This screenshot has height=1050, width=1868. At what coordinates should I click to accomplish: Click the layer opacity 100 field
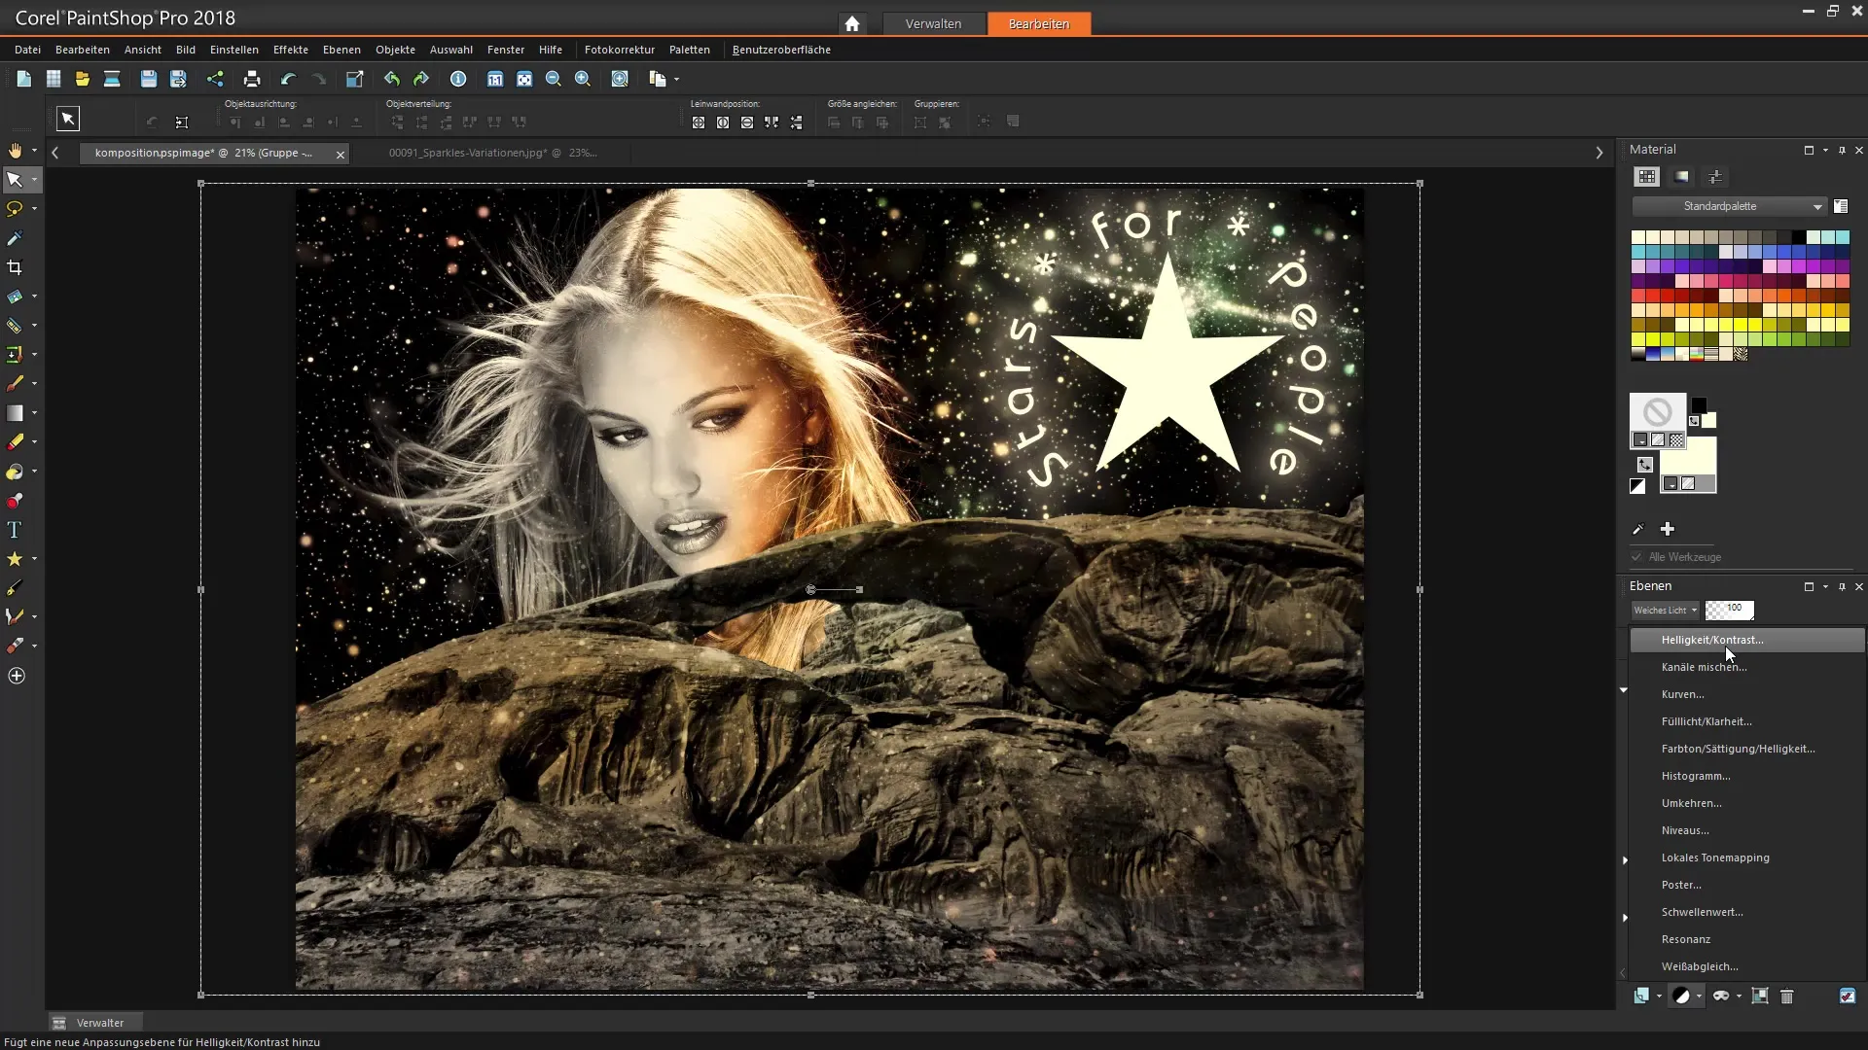(1730, 610)
